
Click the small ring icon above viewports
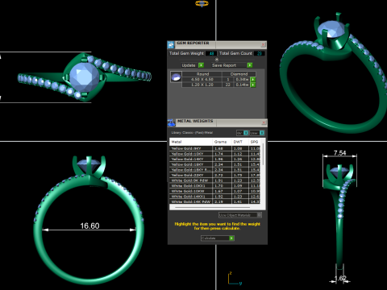tap(202, 3)
